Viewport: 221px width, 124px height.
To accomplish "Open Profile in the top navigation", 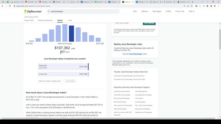I will (168, 11).
